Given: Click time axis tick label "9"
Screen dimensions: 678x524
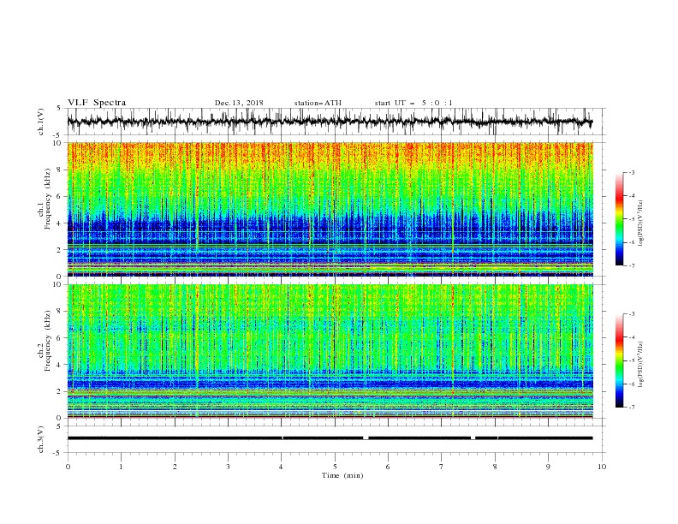Looking at the screenshot, I should pos(548,467).
